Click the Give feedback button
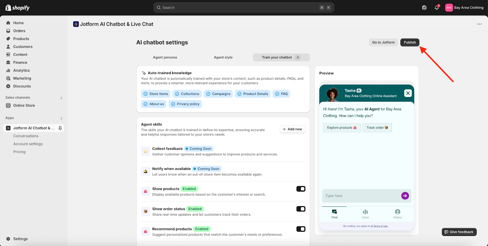This screenshot has height=246, width=488. pos(459,232)
